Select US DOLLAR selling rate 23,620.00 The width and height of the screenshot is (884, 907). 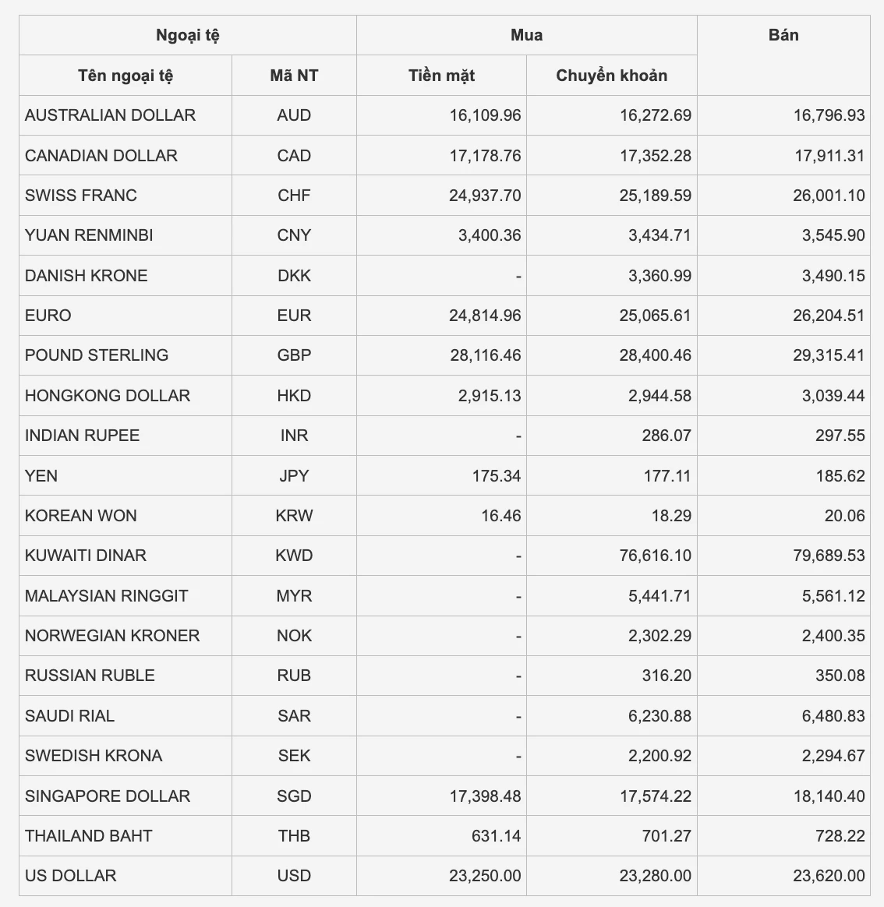pyautogui.click(x=829, y=876)
